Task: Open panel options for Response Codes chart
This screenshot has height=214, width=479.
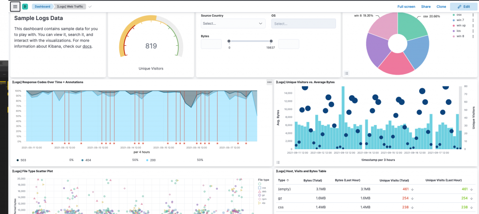Action: point(269,82)
